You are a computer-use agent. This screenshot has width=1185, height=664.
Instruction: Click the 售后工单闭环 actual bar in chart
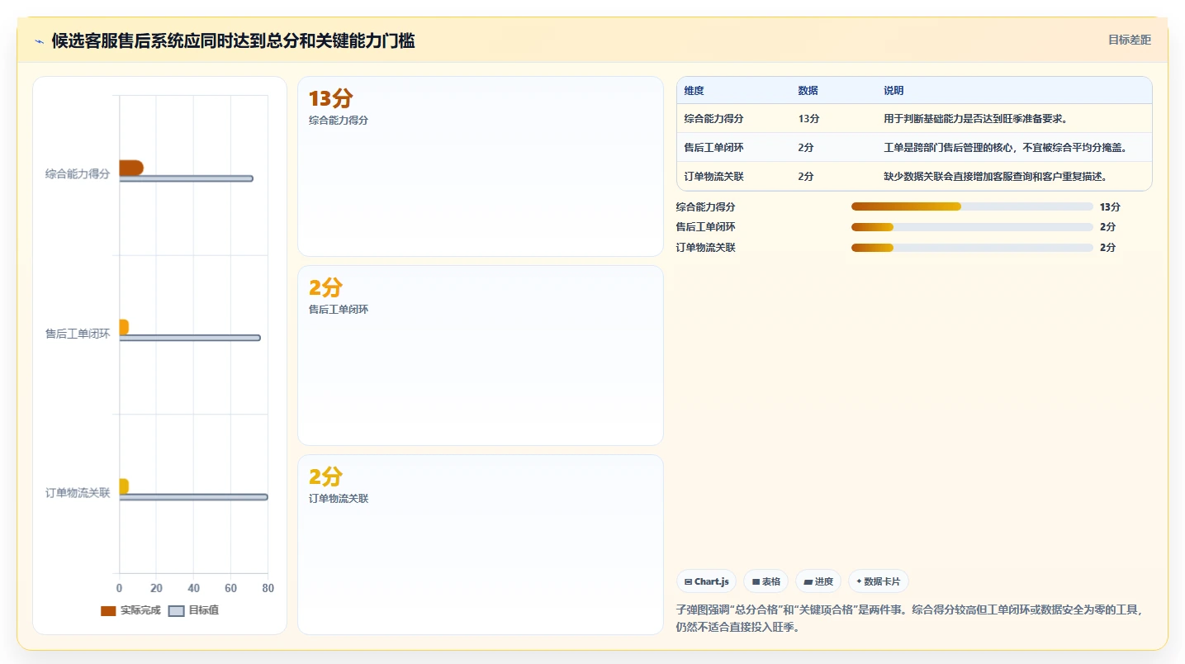pos(124,327)
